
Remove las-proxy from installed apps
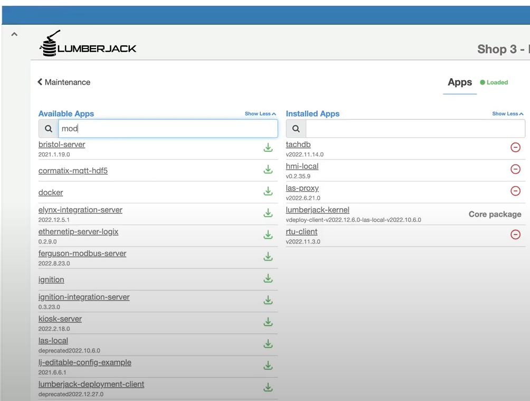(x=515, y=191)
